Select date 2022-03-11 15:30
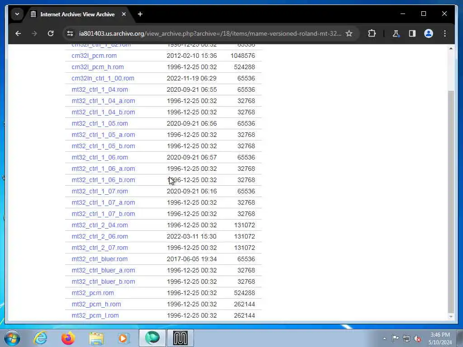463x347 pixels. pos(192,237)
